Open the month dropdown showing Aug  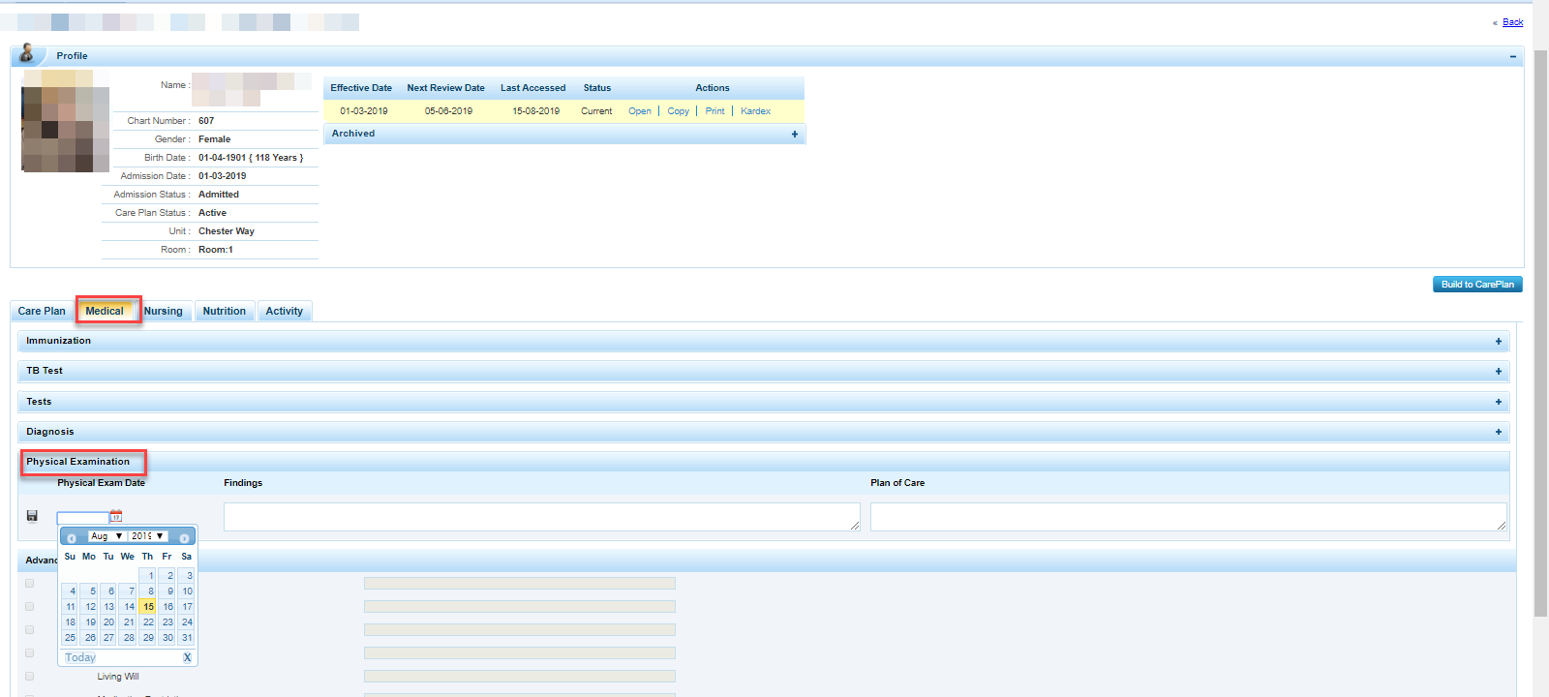(x=106, y=536)
